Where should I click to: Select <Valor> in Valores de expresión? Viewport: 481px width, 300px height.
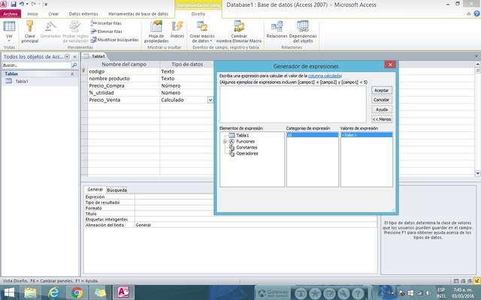coord(366,135)
